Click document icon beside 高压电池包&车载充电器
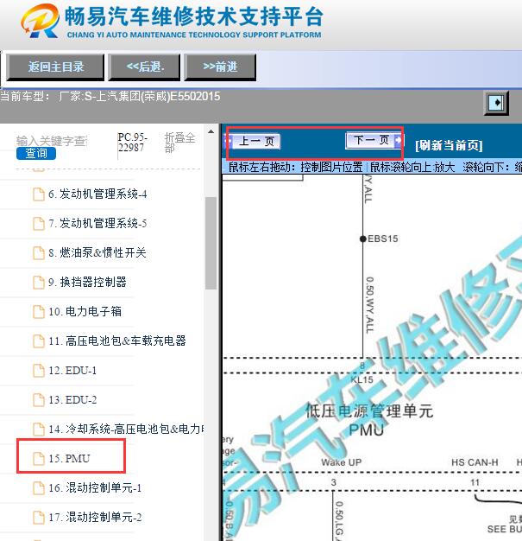The width and height of the screenshot is (522, 541). 39,341
